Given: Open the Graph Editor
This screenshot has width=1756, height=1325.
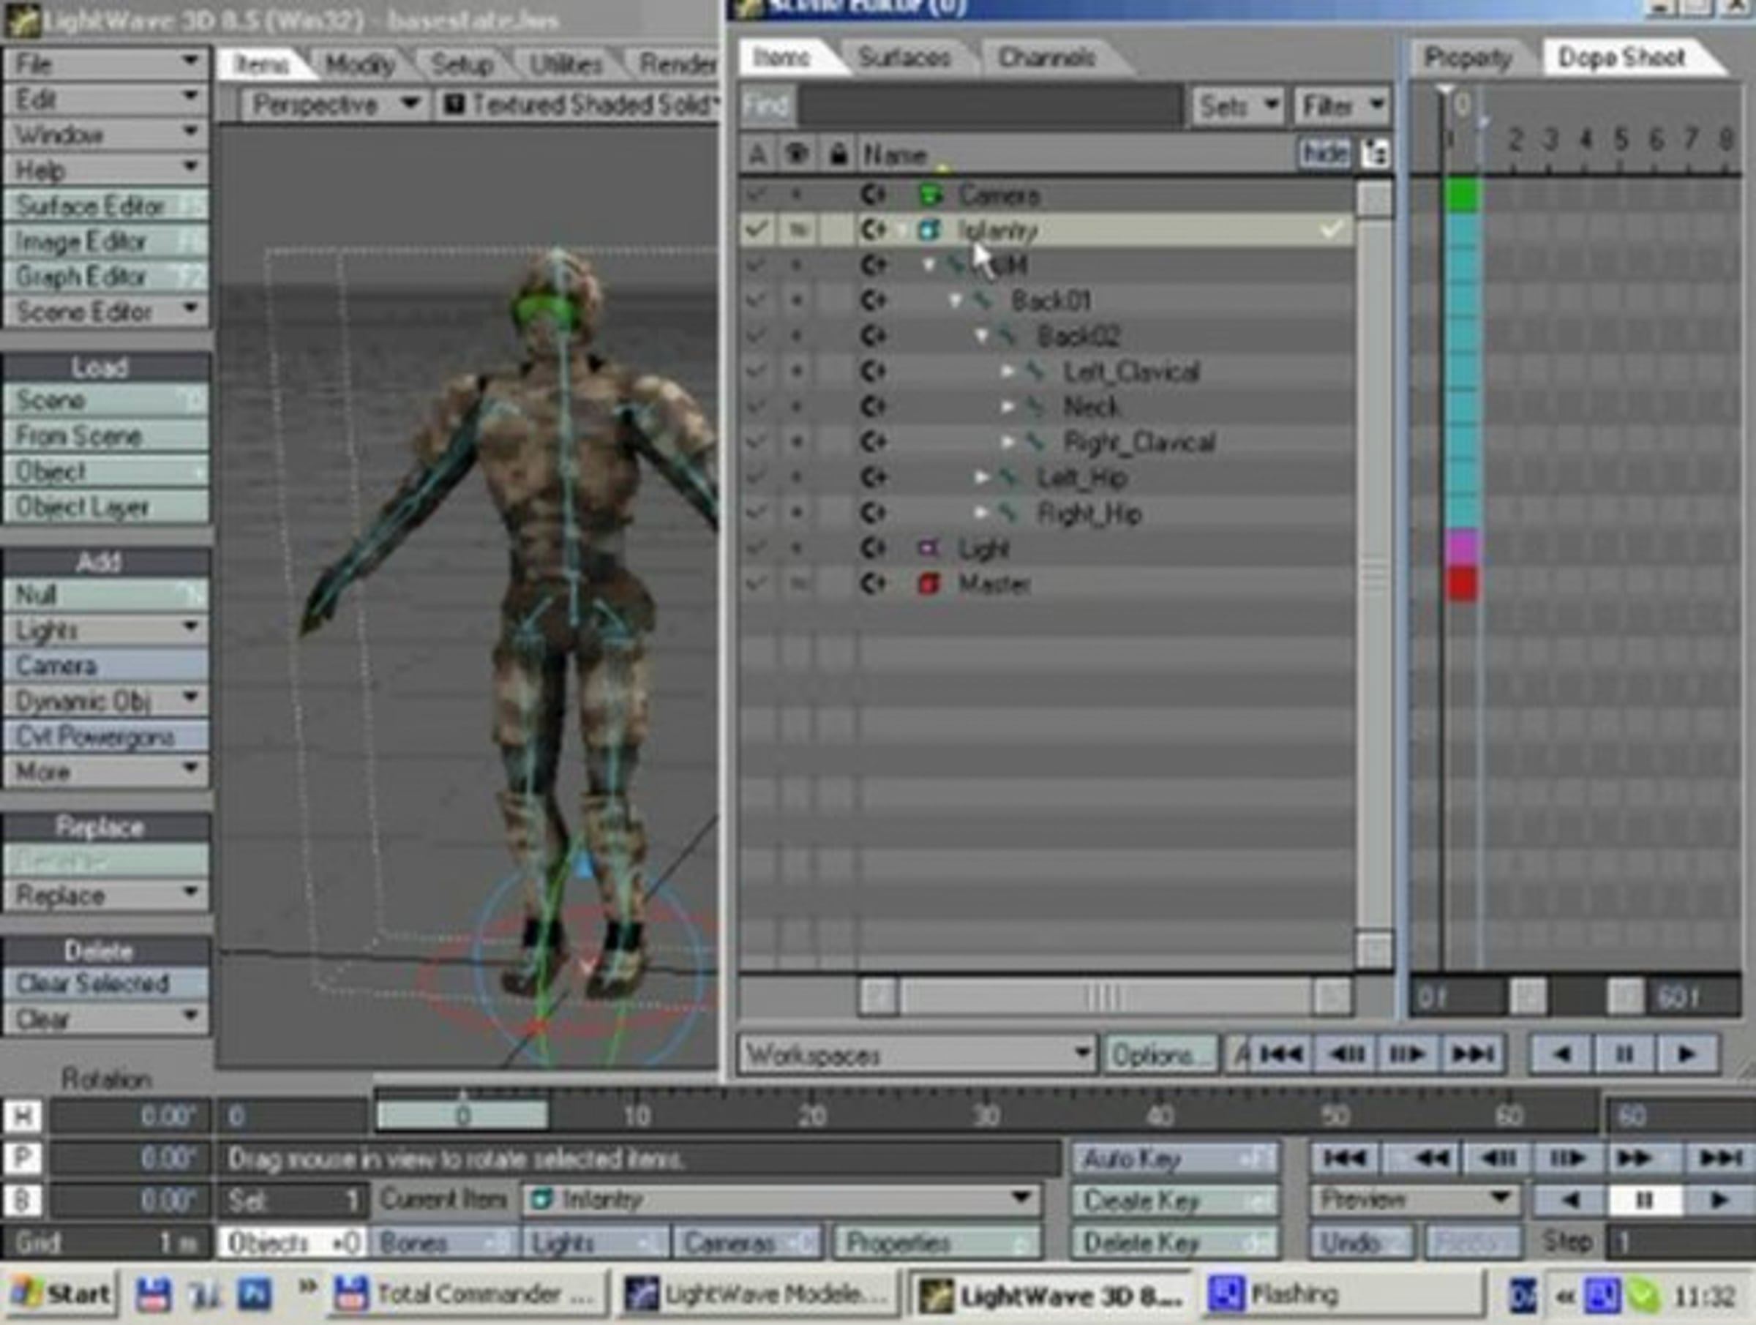Looking at the screenshot, I should coord(106,277).
